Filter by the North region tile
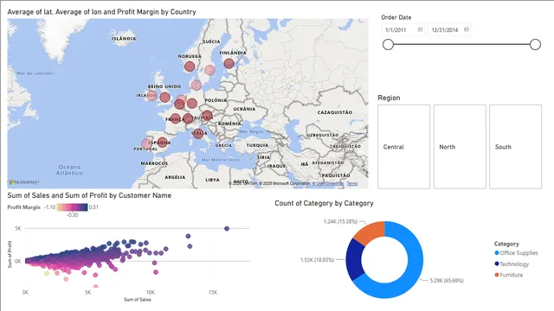Viewport: 554px width, 311px height. click(x=460, y=147)
